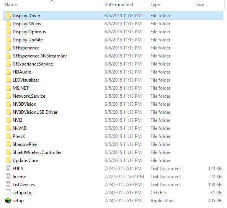227x208 pixels.
Task: Select the ListDevices file name text
Action: click(x=24, y=184)
